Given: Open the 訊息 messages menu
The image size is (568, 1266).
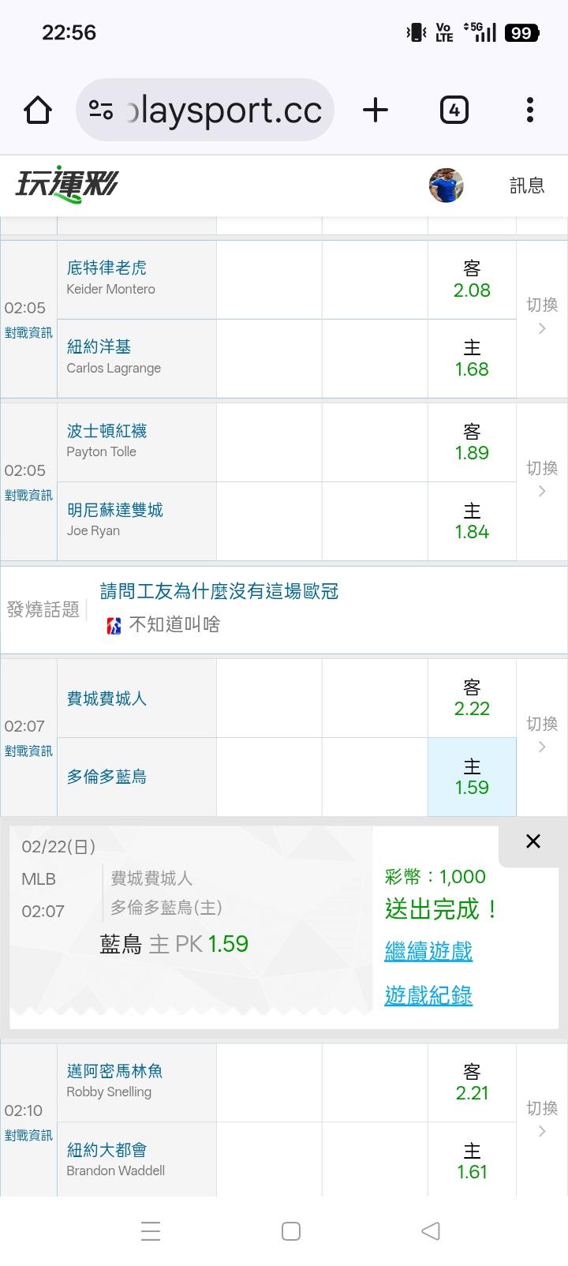Looking at the screenshot, I should pyautogui.click(x=527, y=185).
